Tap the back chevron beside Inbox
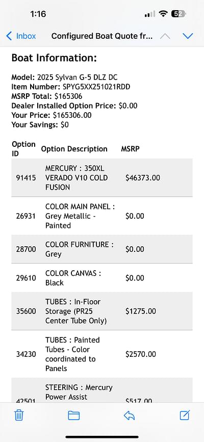The height and width of the screenshot is (442, 204). 9,36
